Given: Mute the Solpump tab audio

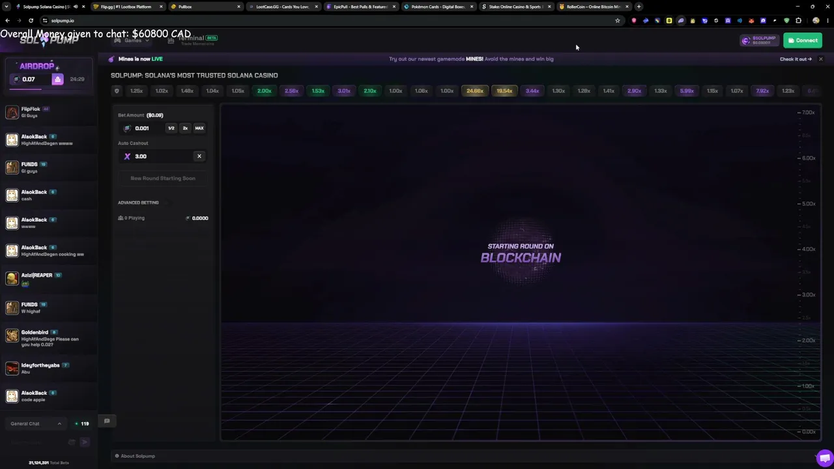Looking at the screenshot, I should tap(76, 7).
